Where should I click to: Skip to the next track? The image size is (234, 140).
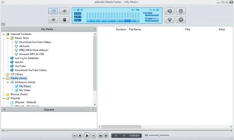point(94,135)
